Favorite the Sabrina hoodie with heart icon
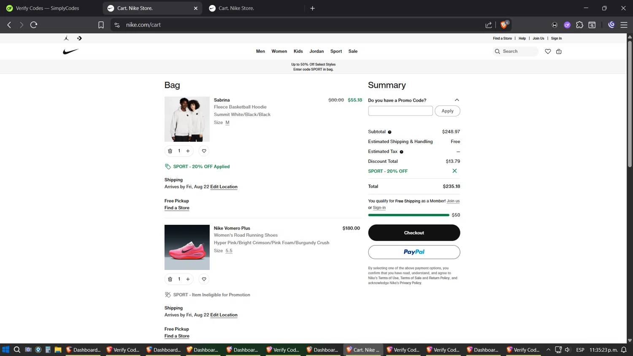 click(x=204, y=151)
